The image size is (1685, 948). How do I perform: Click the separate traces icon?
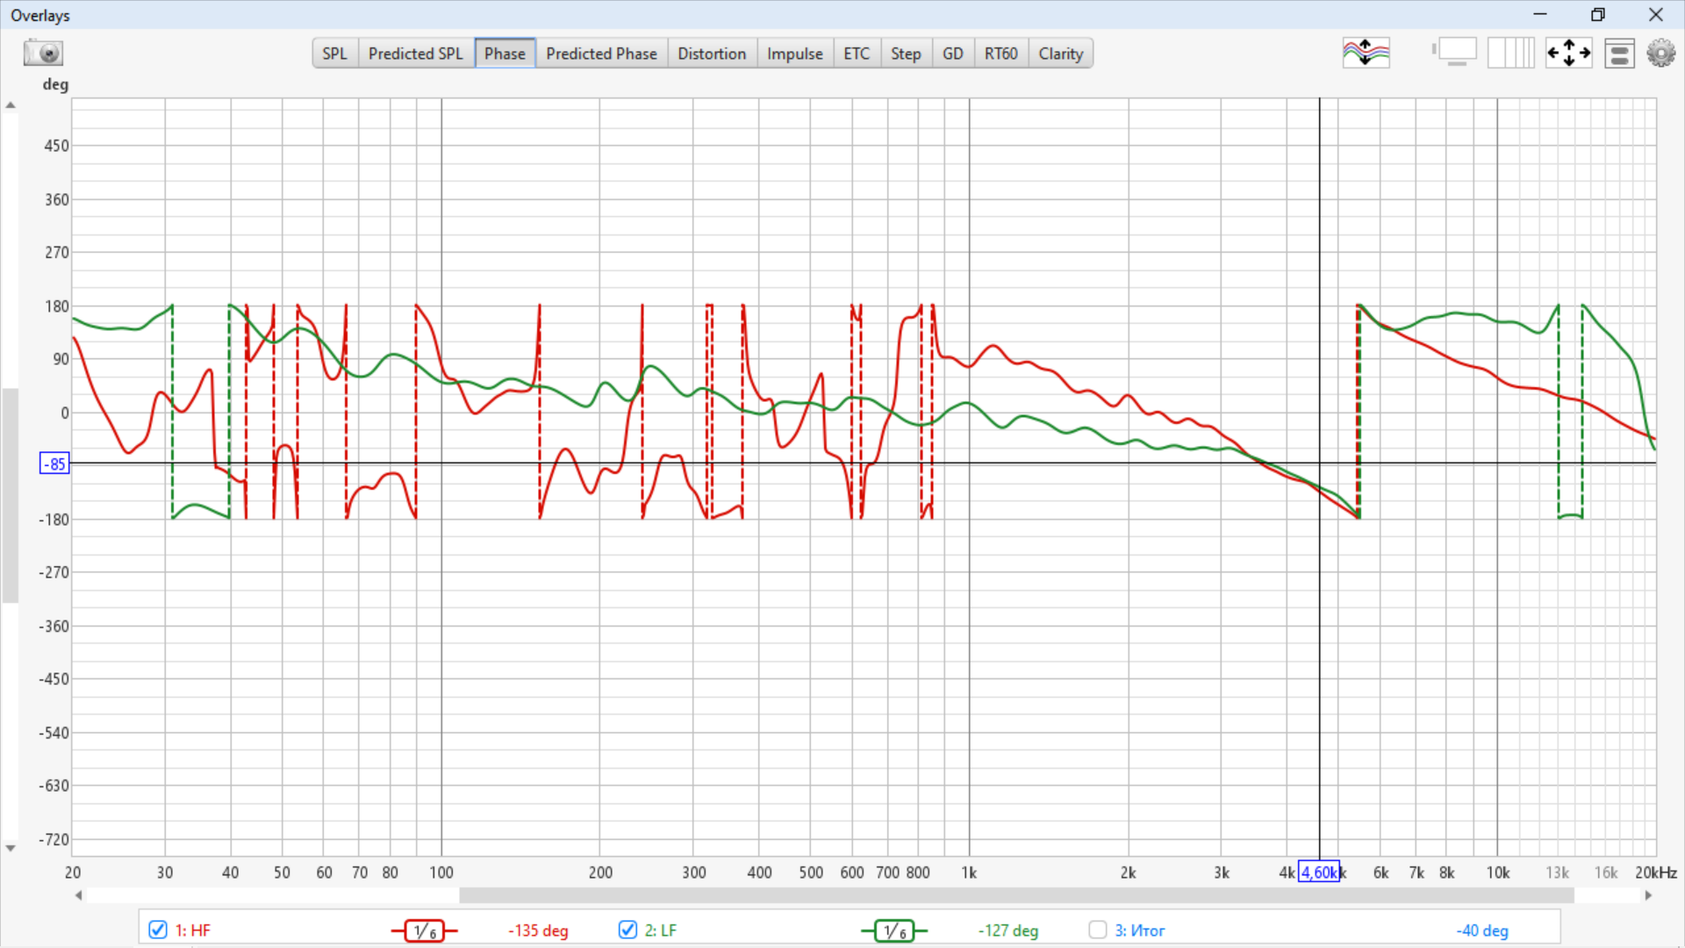click(x=1366, y=54)
